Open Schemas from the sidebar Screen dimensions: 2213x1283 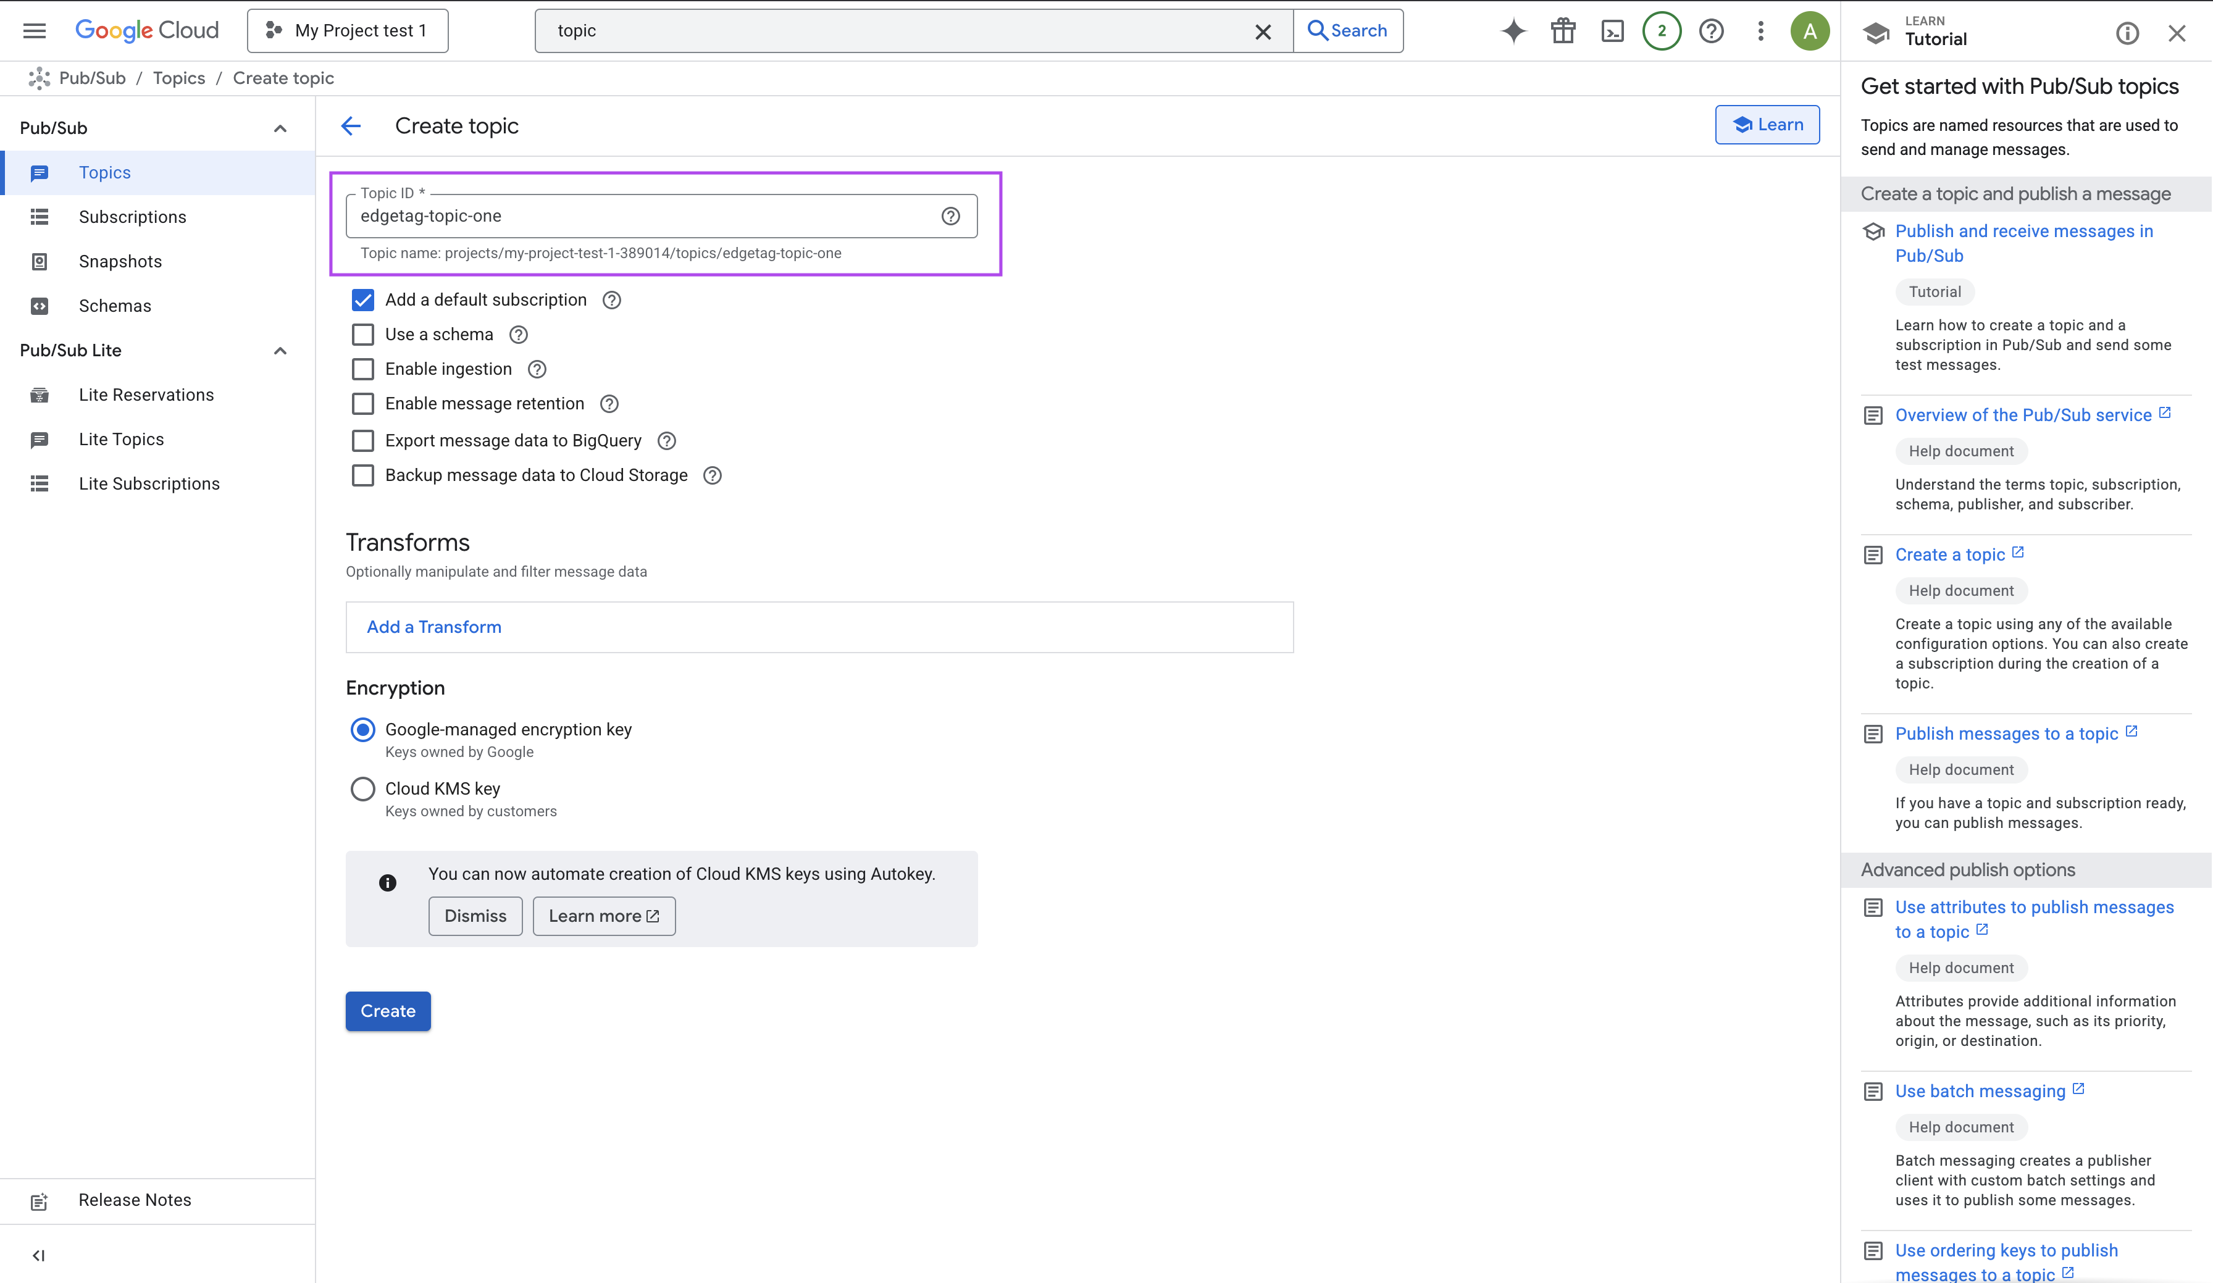(x=114, y=306)
